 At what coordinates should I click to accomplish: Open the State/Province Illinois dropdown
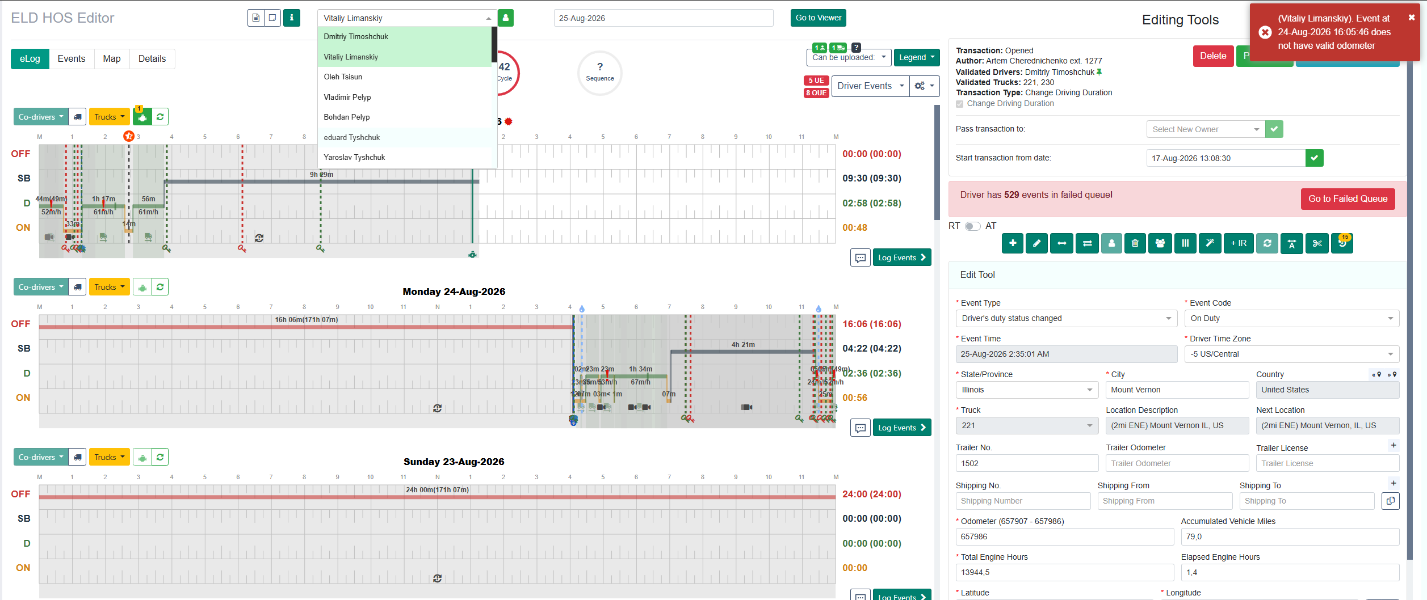(1027, 390)
